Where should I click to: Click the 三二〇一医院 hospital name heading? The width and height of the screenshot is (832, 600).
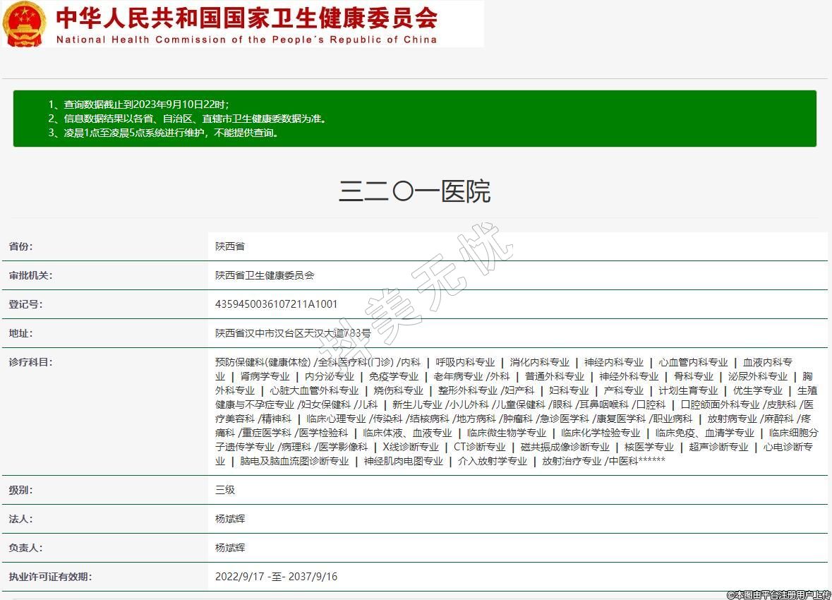click(x=415, y=191)
